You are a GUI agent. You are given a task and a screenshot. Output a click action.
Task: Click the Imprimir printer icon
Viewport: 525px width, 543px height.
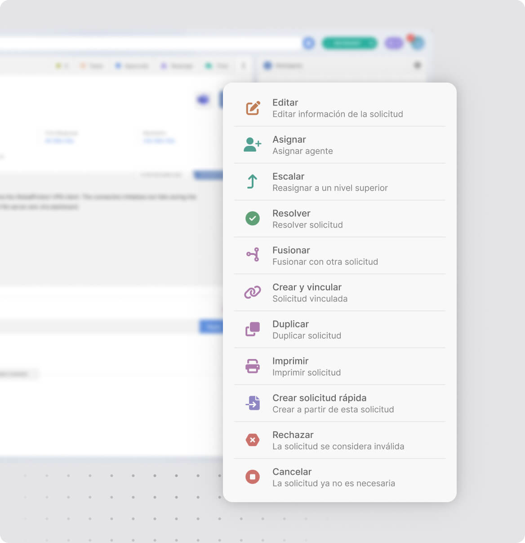click(252, 366)
